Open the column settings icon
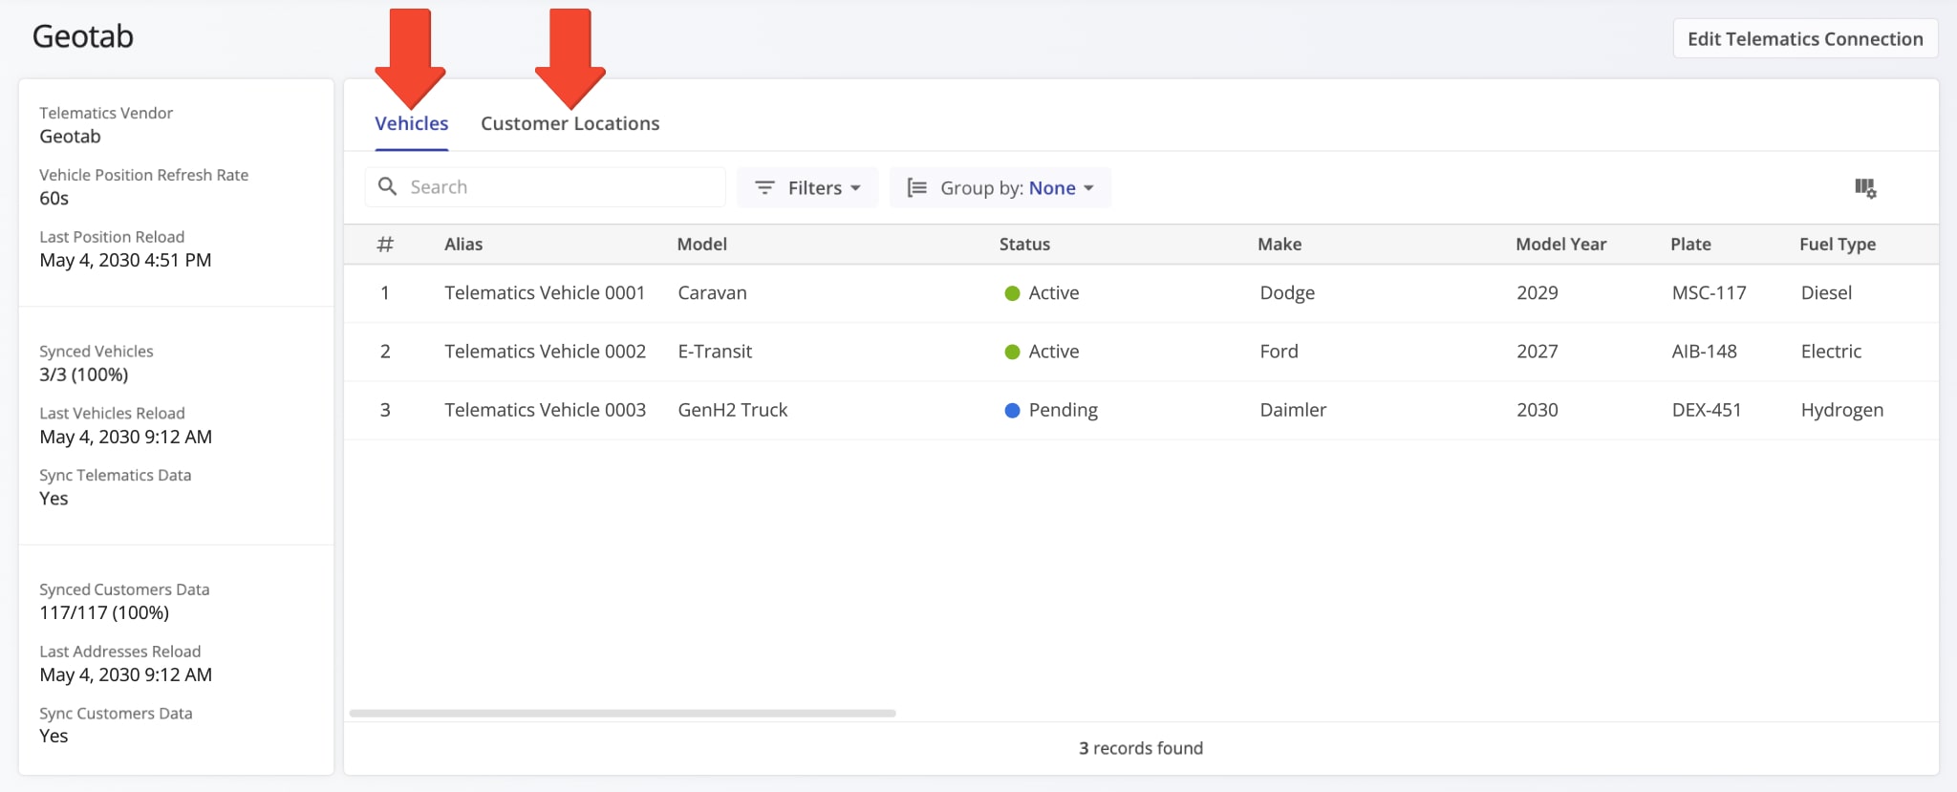The image size is (1957, 792). pos(1865,188)
